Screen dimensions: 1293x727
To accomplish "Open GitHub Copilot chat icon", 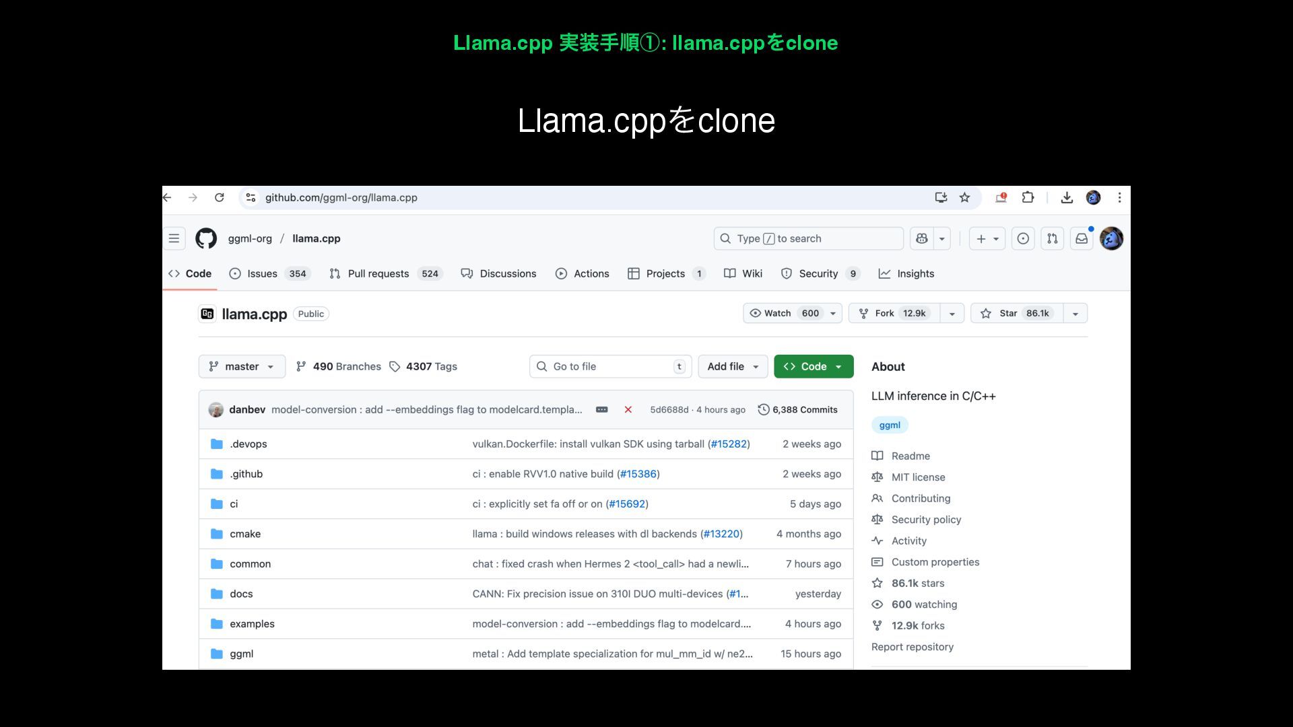I will tap(922, 238).
